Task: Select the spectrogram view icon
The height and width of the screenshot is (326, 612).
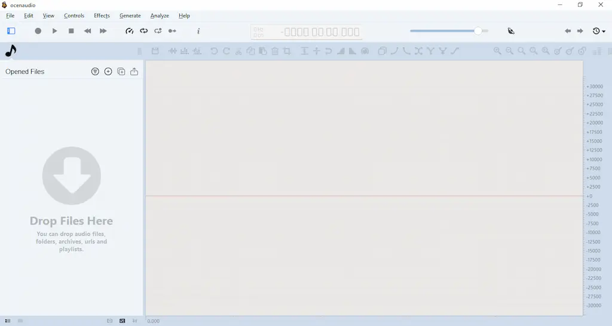Action: point(185,51)
